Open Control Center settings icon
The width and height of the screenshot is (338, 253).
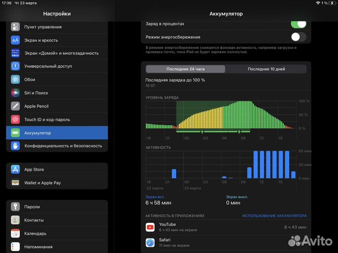[15, 27]
